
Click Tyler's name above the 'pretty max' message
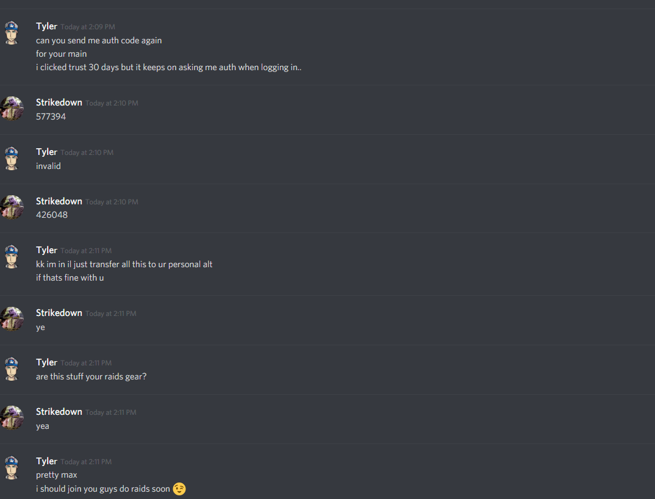coord(46,461)
